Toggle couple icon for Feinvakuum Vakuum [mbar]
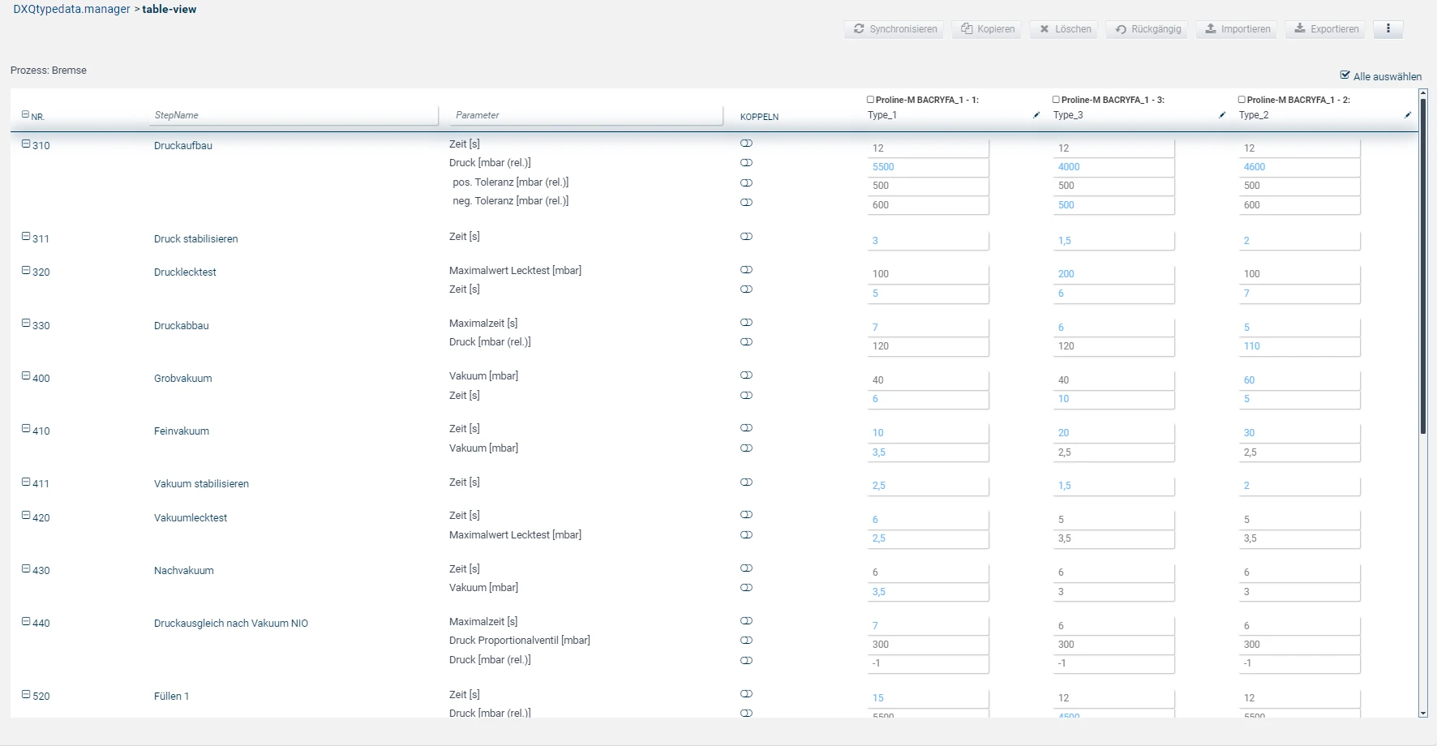This screenshot has width=1437, height=746. (x=746, y=448)
